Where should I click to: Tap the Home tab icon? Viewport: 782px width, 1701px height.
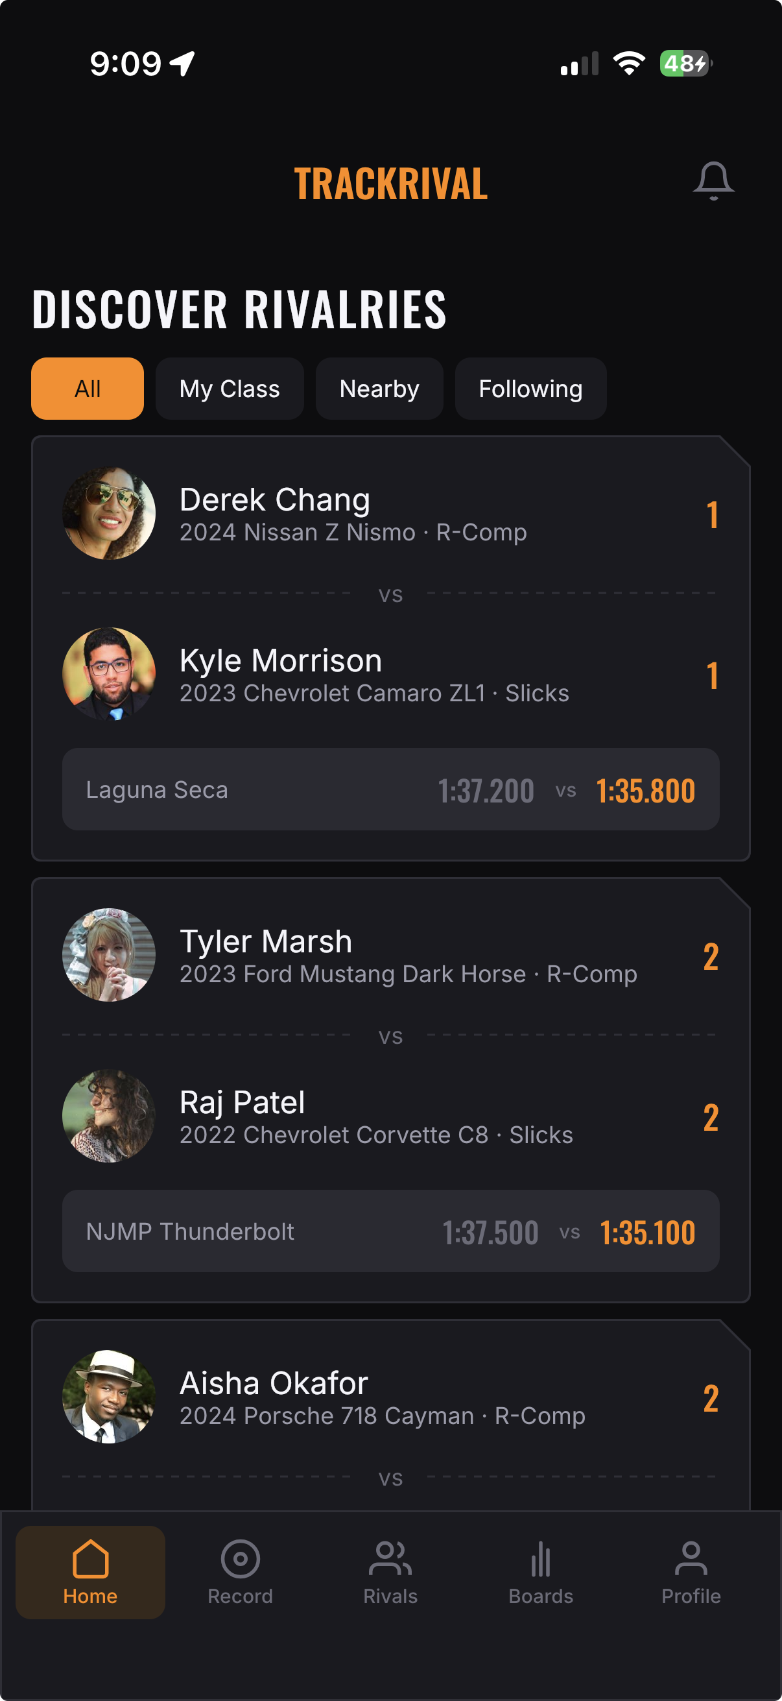coord(90,1571)
